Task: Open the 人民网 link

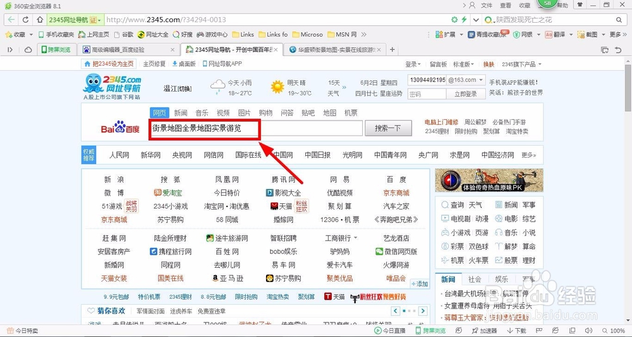Action: click(x=119, y=155)
